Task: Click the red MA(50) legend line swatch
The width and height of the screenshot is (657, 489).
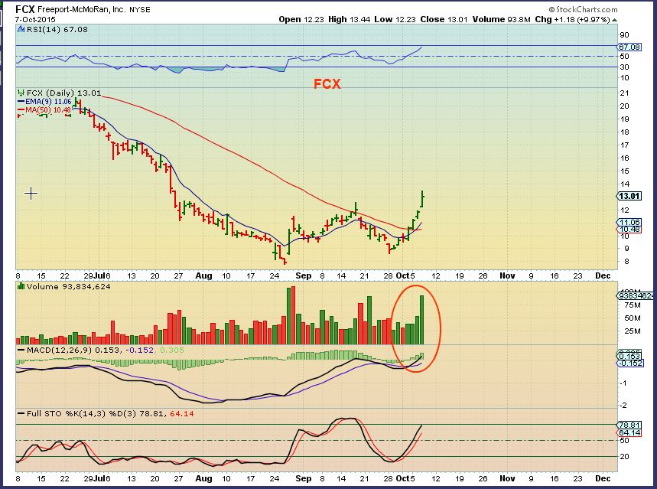Action: pyautogui.click(x=21, y=110)
